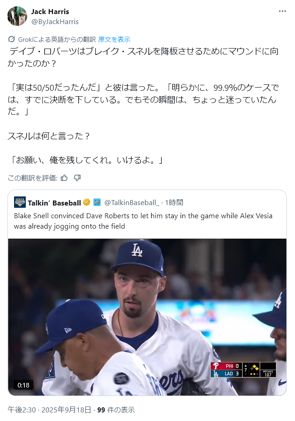Open the tweet date 2025年9月18日

pos(67,410)
